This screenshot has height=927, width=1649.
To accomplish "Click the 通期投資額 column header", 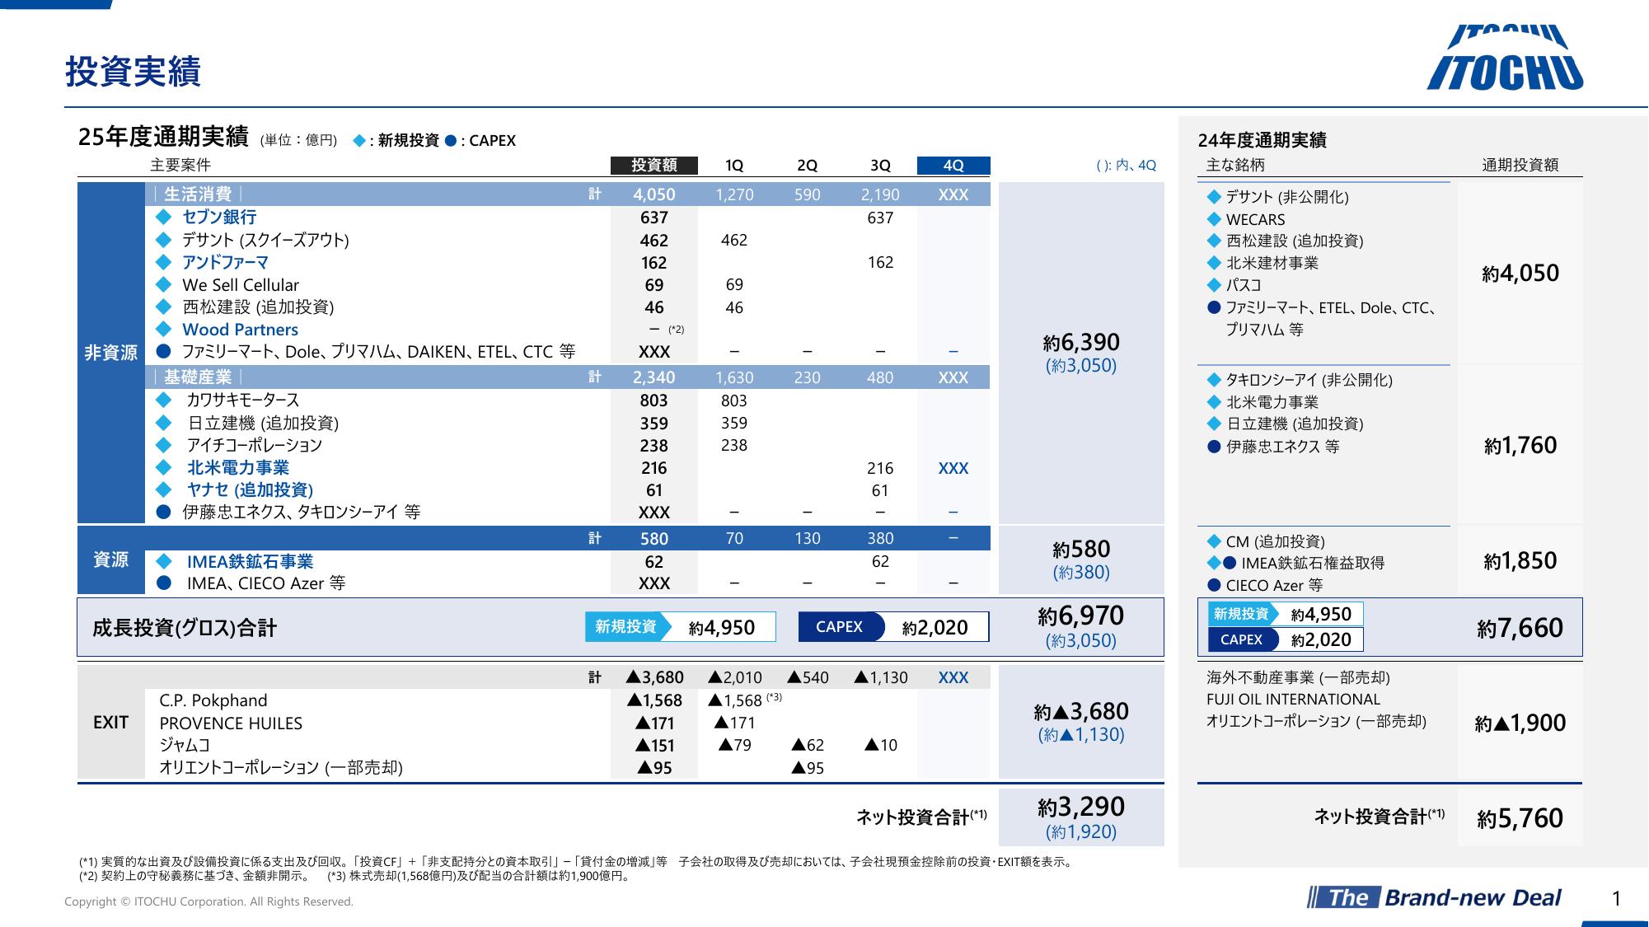I will [x=1520, y=165].
